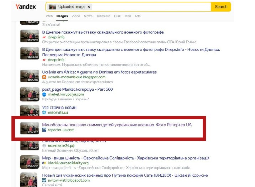Click the svitovi-visti.blogspot.com favicon

pyautogui.click(x=44, y=180)
